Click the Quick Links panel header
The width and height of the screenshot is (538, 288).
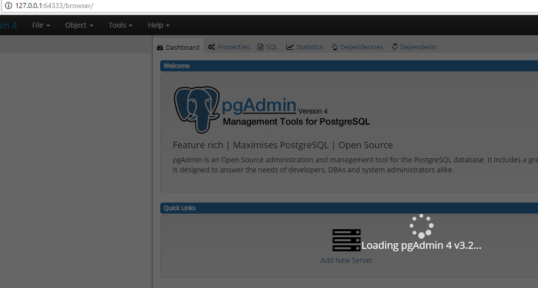tap(349, 208)
